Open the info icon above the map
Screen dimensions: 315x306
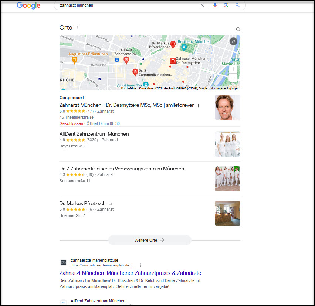[x=238, y=29]
